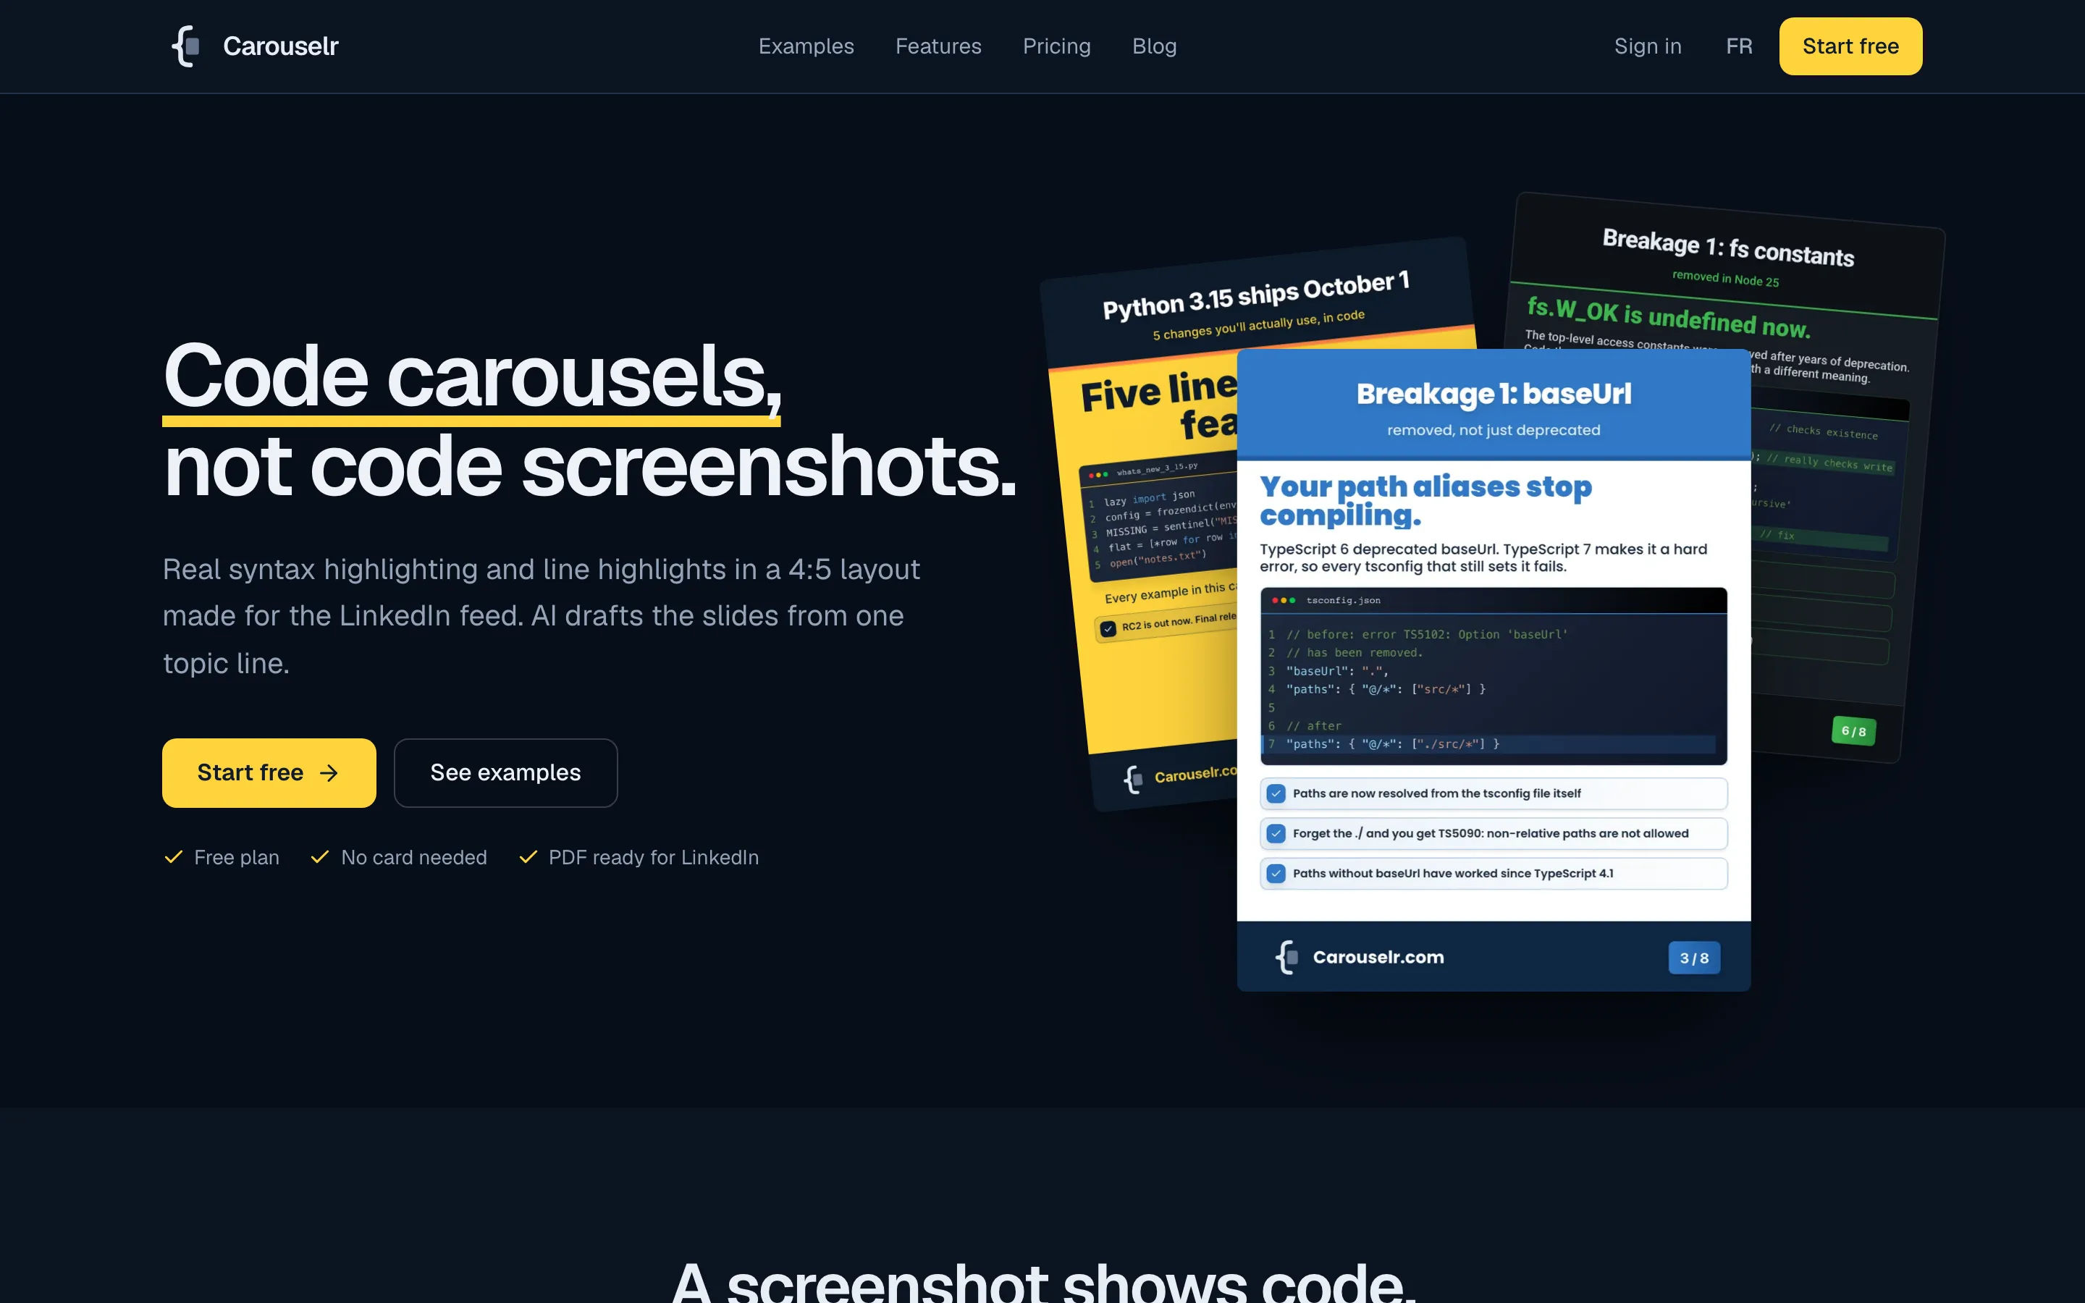Click the Breakage 1: baseUrl slide title

coord(1493,393)
